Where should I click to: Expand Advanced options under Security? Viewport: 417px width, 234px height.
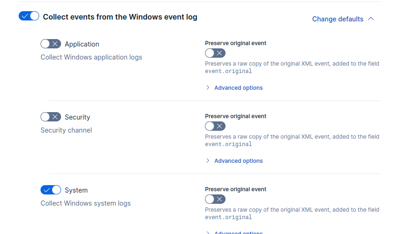pyautogui.click(x=238, y=161)
